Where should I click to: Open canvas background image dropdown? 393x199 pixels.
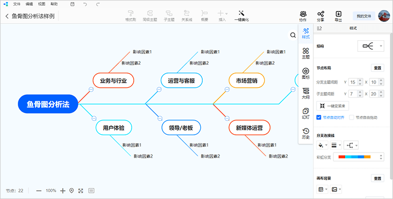point(336,189)
